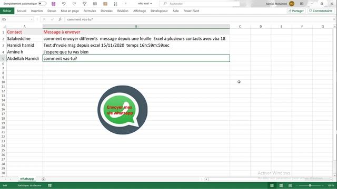Open the Ribbon display options icon

tap(302, 4)
